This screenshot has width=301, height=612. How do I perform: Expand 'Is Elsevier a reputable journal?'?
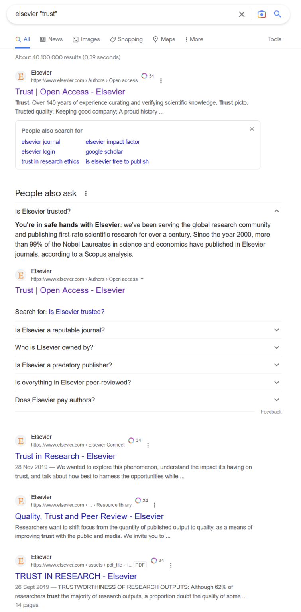(x=277, y=330)
